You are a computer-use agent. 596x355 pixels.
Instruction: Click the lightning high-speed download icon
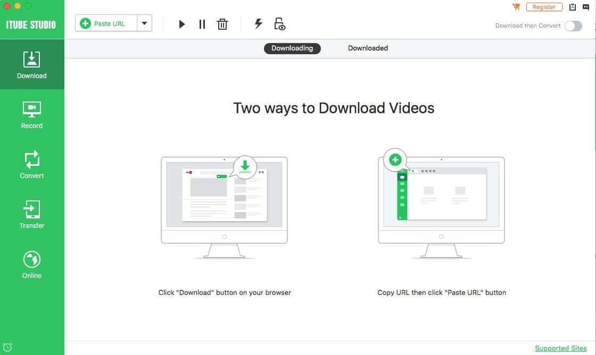tap(259, 23)
